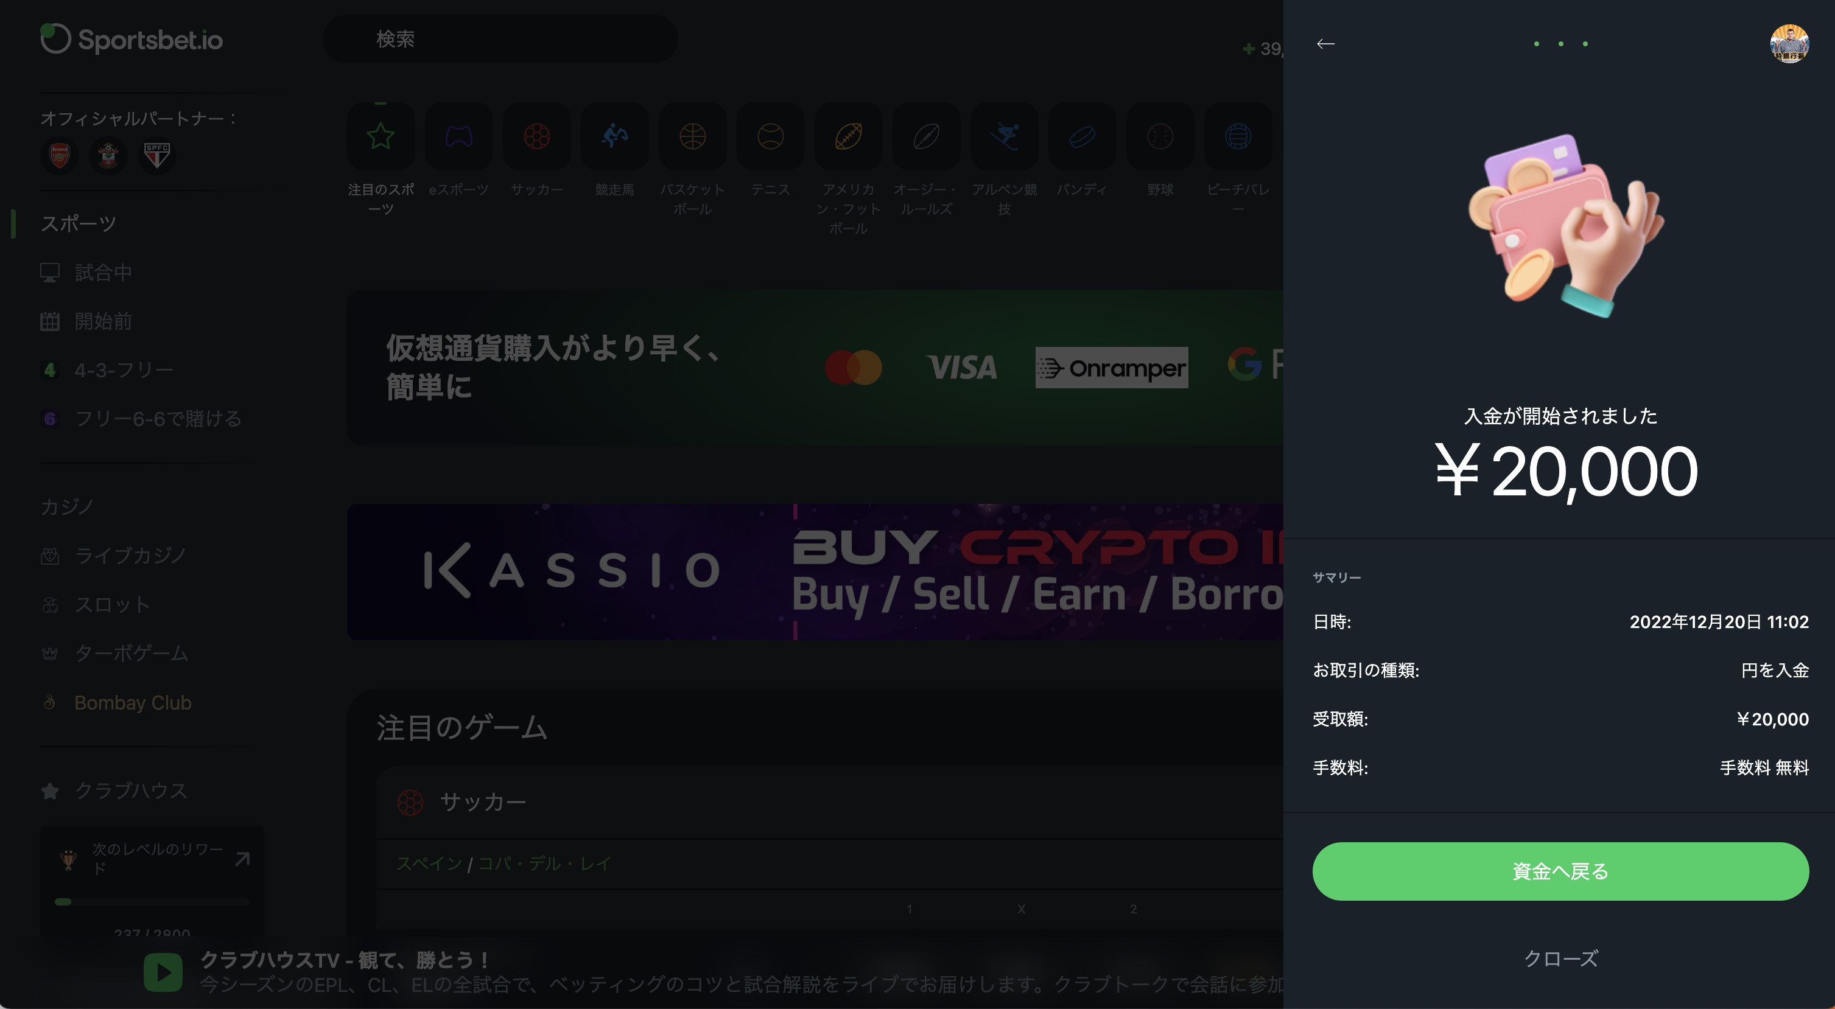Expand the 次のレベルのリワード arrow

pyautogui.click(x=242, y=859)
